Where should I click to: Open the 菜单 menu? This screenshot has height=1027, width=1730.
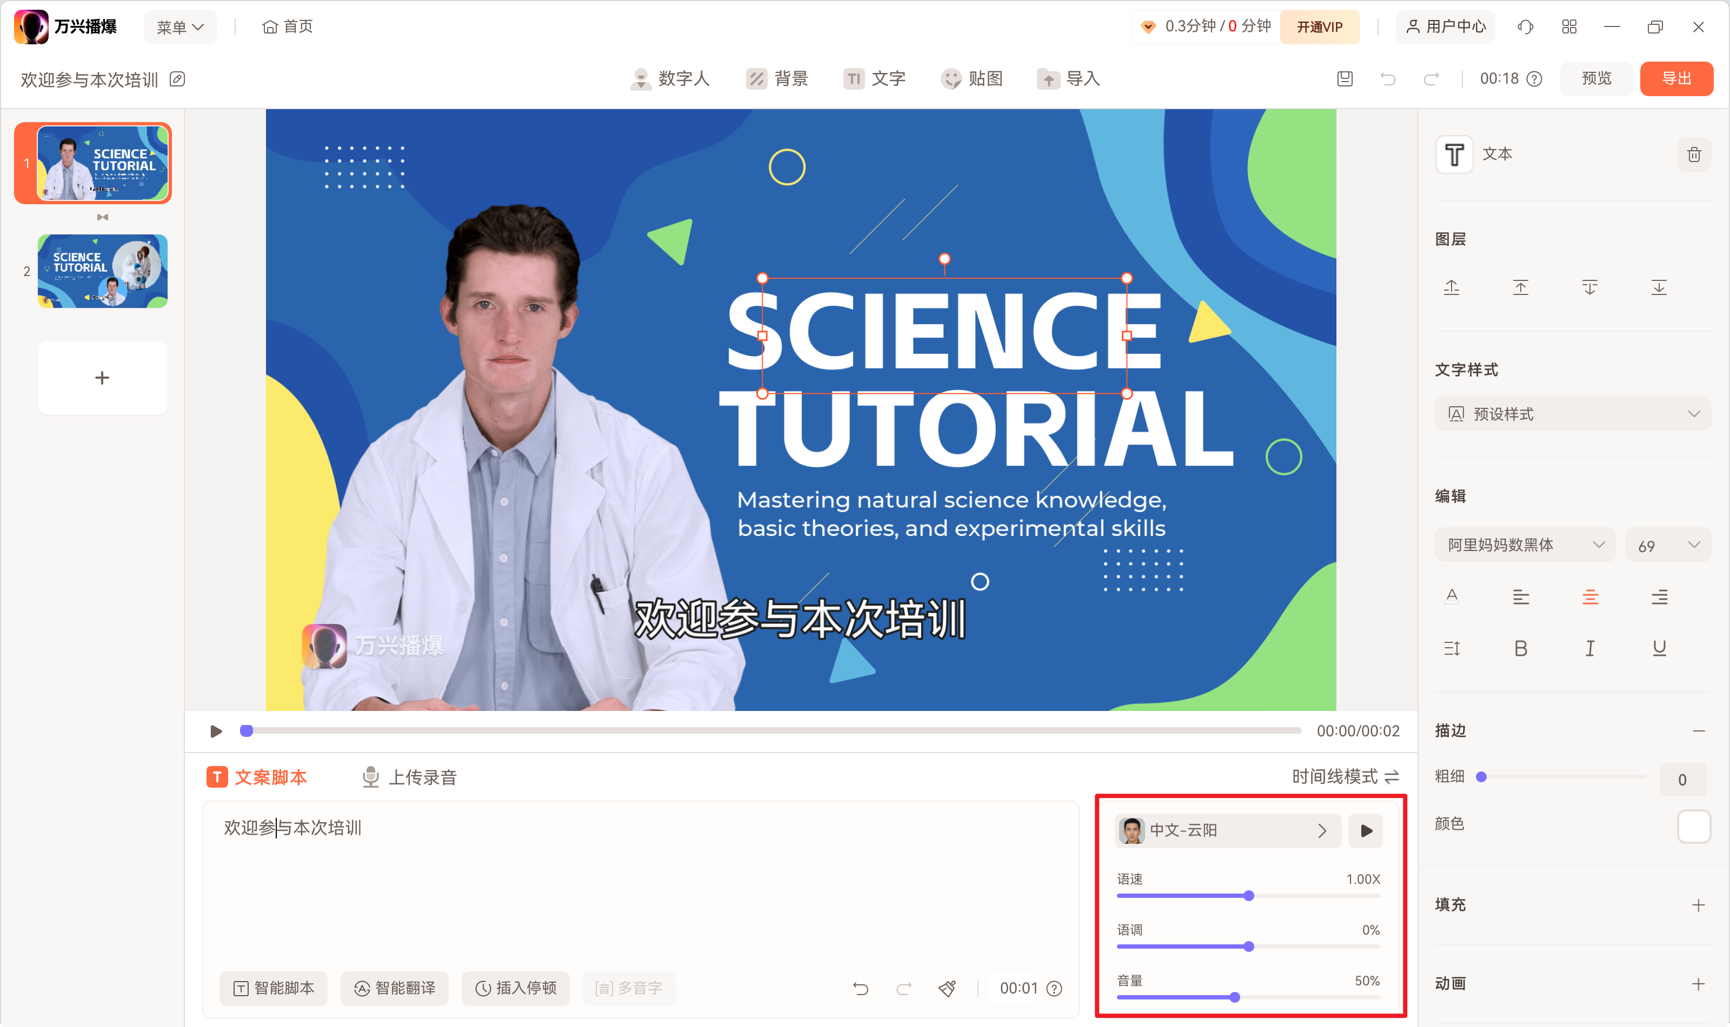180,26
